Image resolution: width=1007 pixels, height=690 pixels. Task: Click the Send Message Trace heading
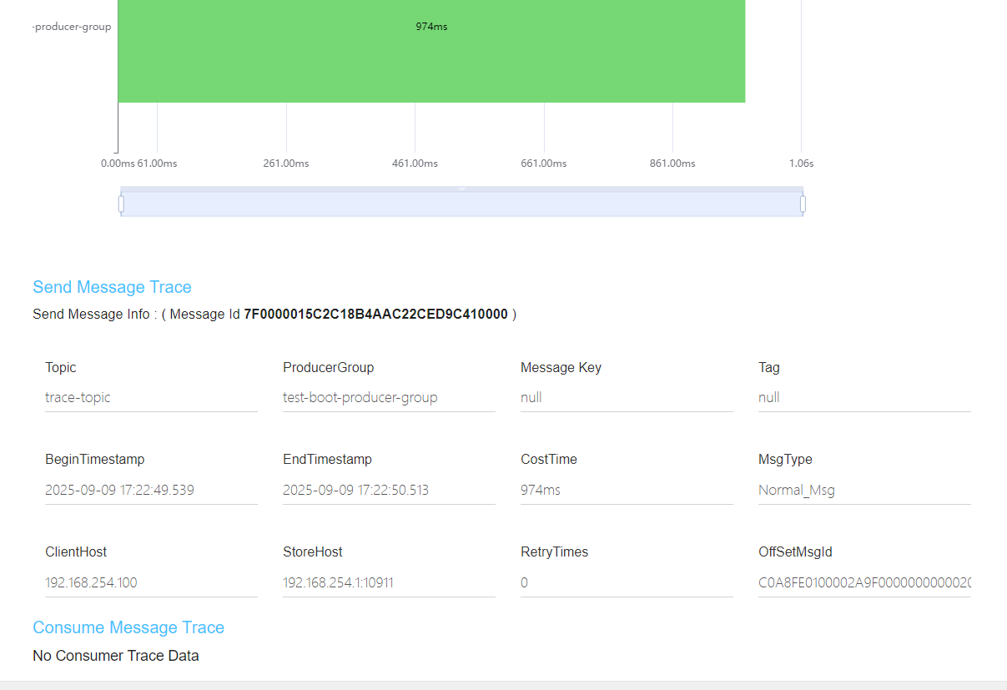[112, 287]
